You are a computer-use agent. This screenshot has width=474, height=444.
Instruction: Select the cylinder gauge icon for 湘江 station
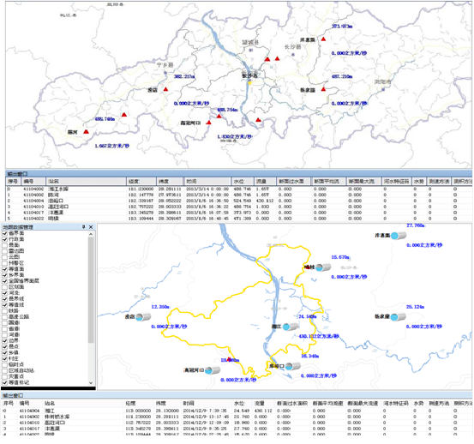click(291, 327)
